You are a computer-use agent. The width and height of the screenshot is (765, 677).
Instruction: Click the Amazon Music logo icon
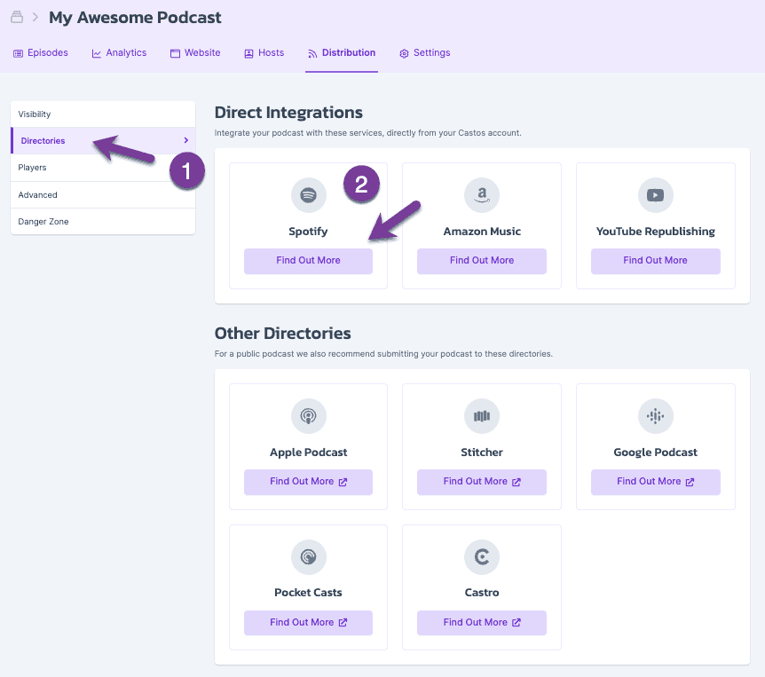(482, 195)
